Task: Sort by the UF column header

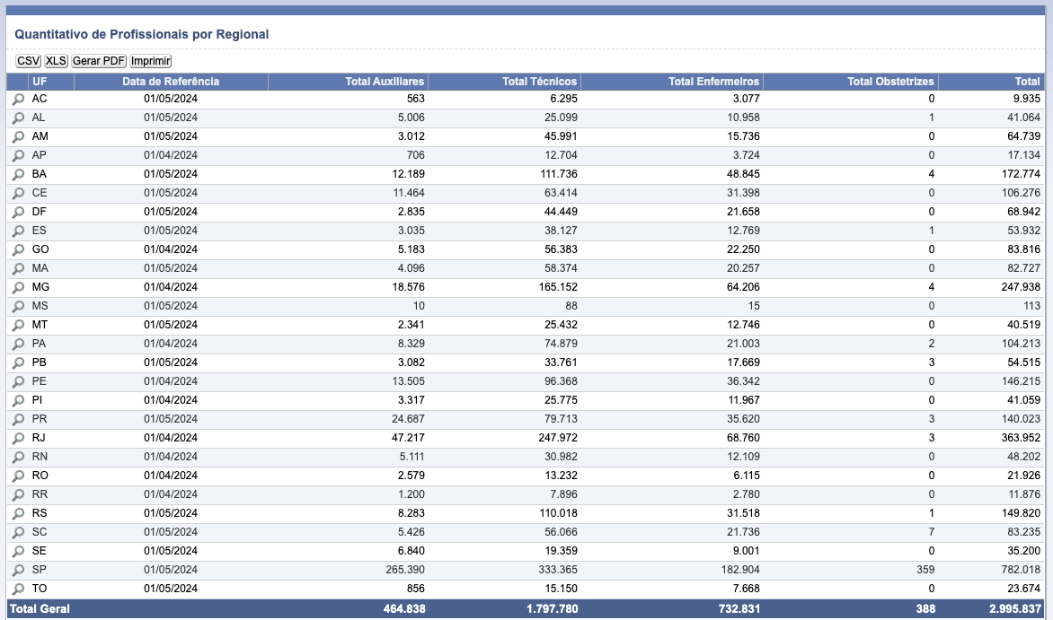Action: click(40, 82)
